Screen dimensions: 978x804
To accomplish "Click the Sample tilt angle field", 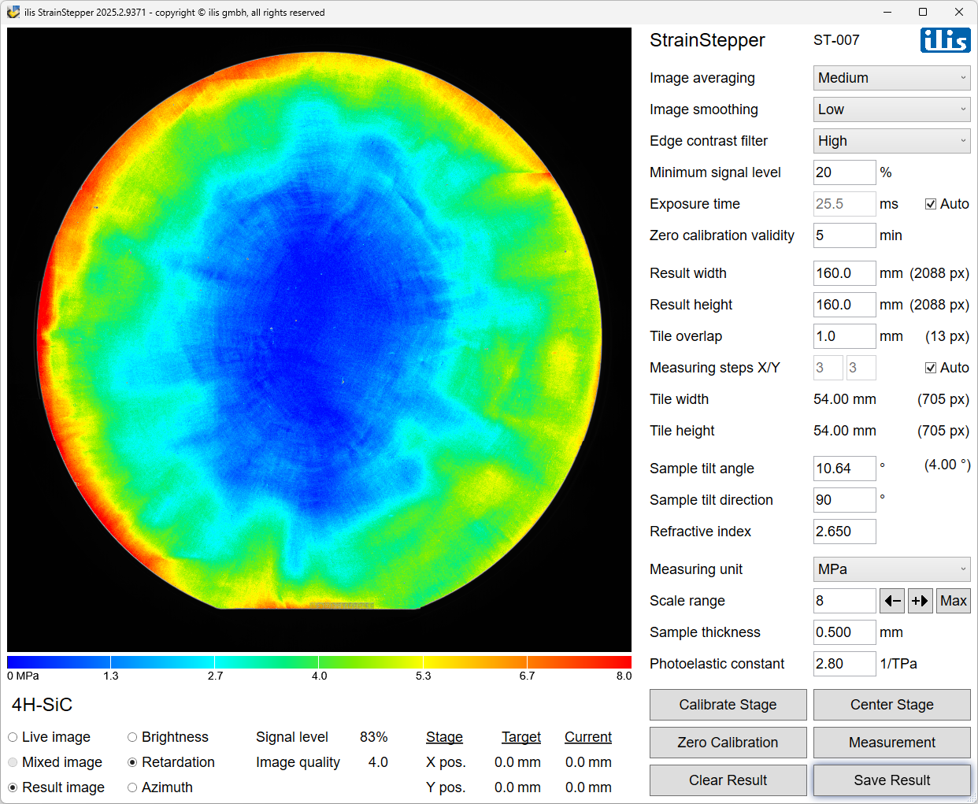I will pos(844,469).
